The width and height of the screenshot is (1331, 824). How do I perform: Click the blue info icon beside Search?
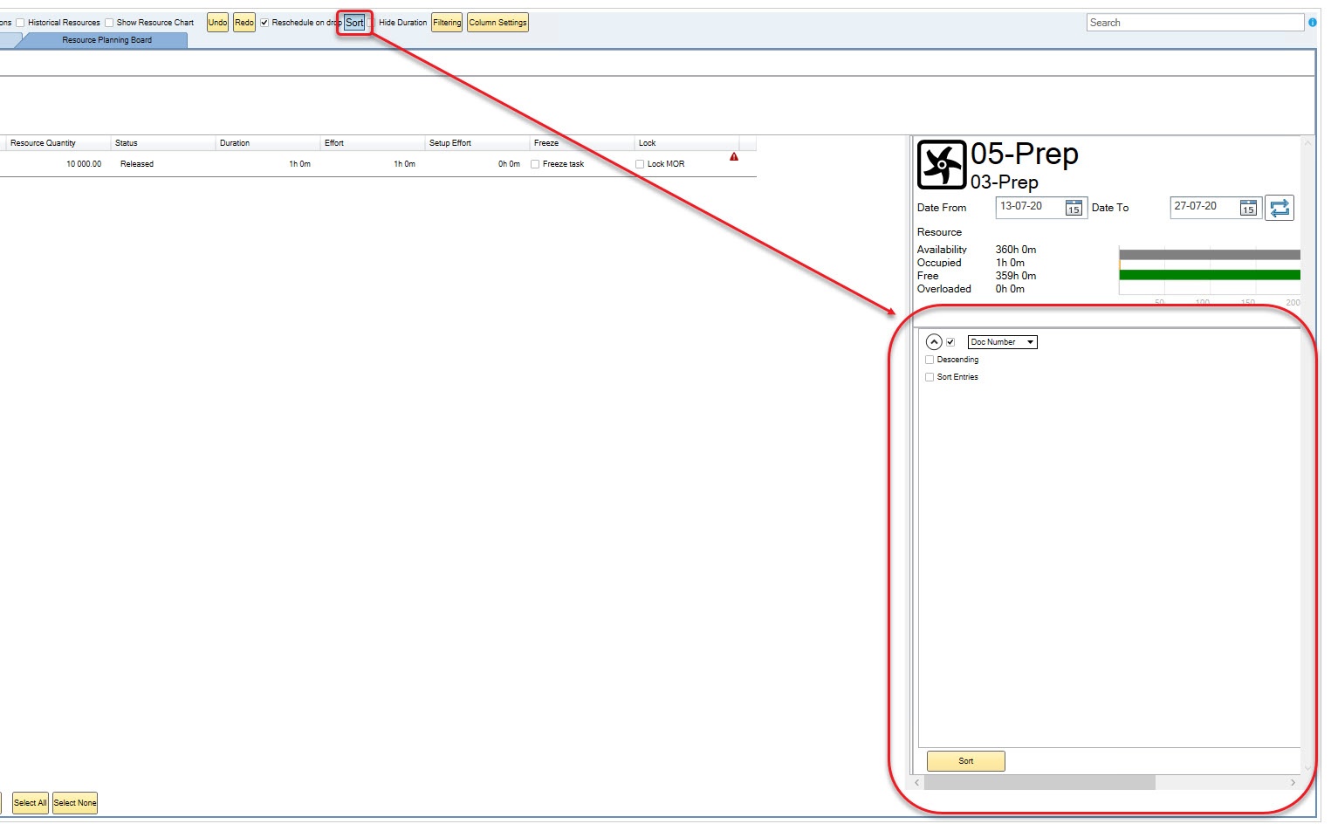(1312, 23)
